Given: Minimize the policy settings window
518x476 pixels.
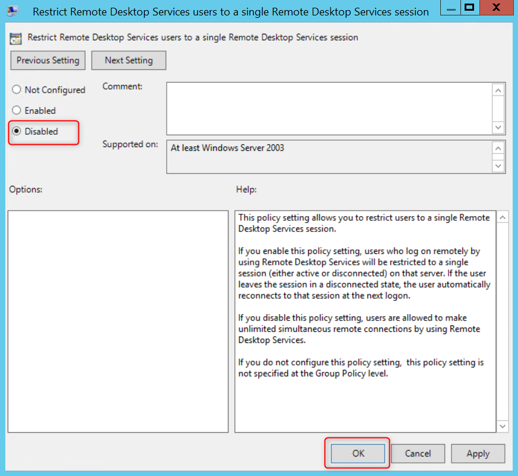Looking at the screenshot, I should click(x=450, y=8).
